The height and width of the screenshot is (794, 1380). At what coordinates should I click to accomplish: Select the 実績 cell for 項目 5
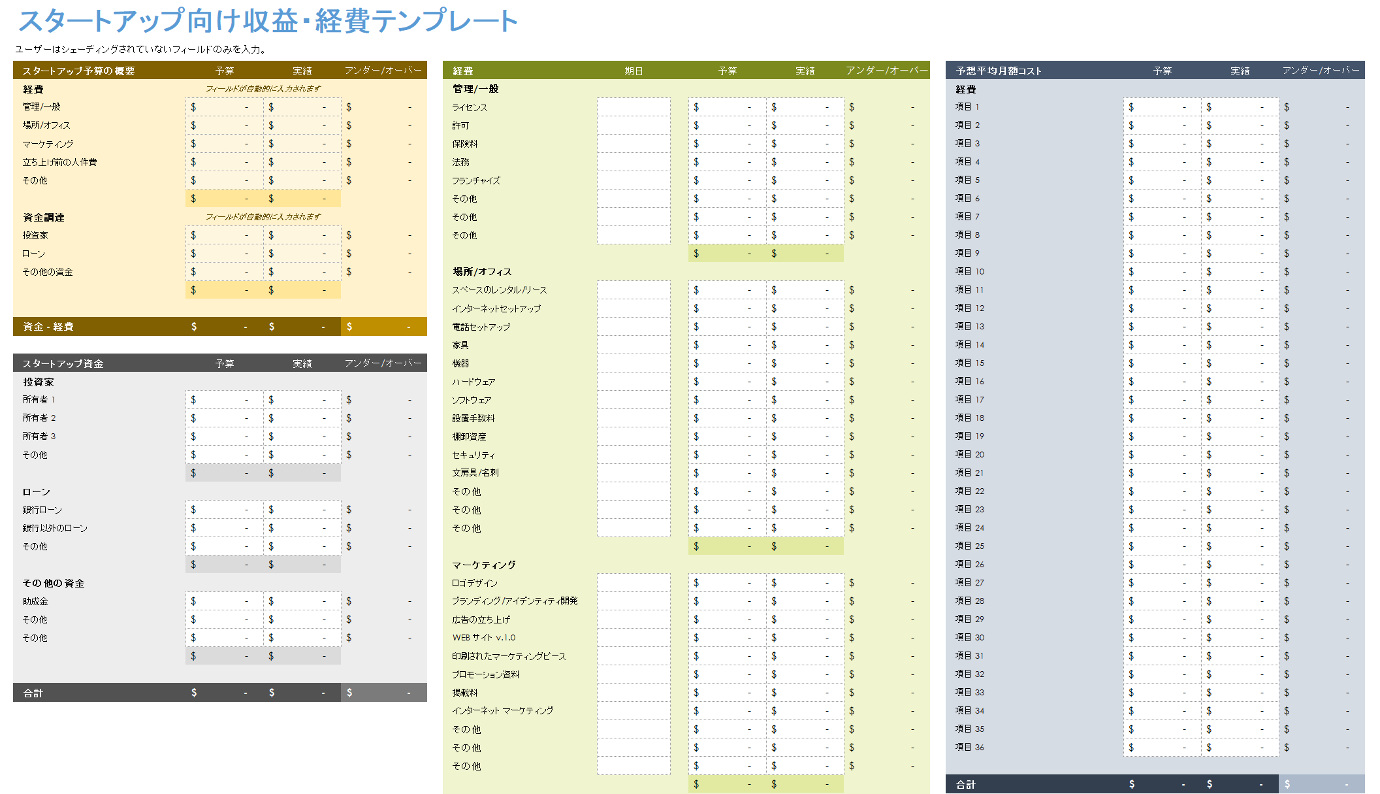point(1240,180)
